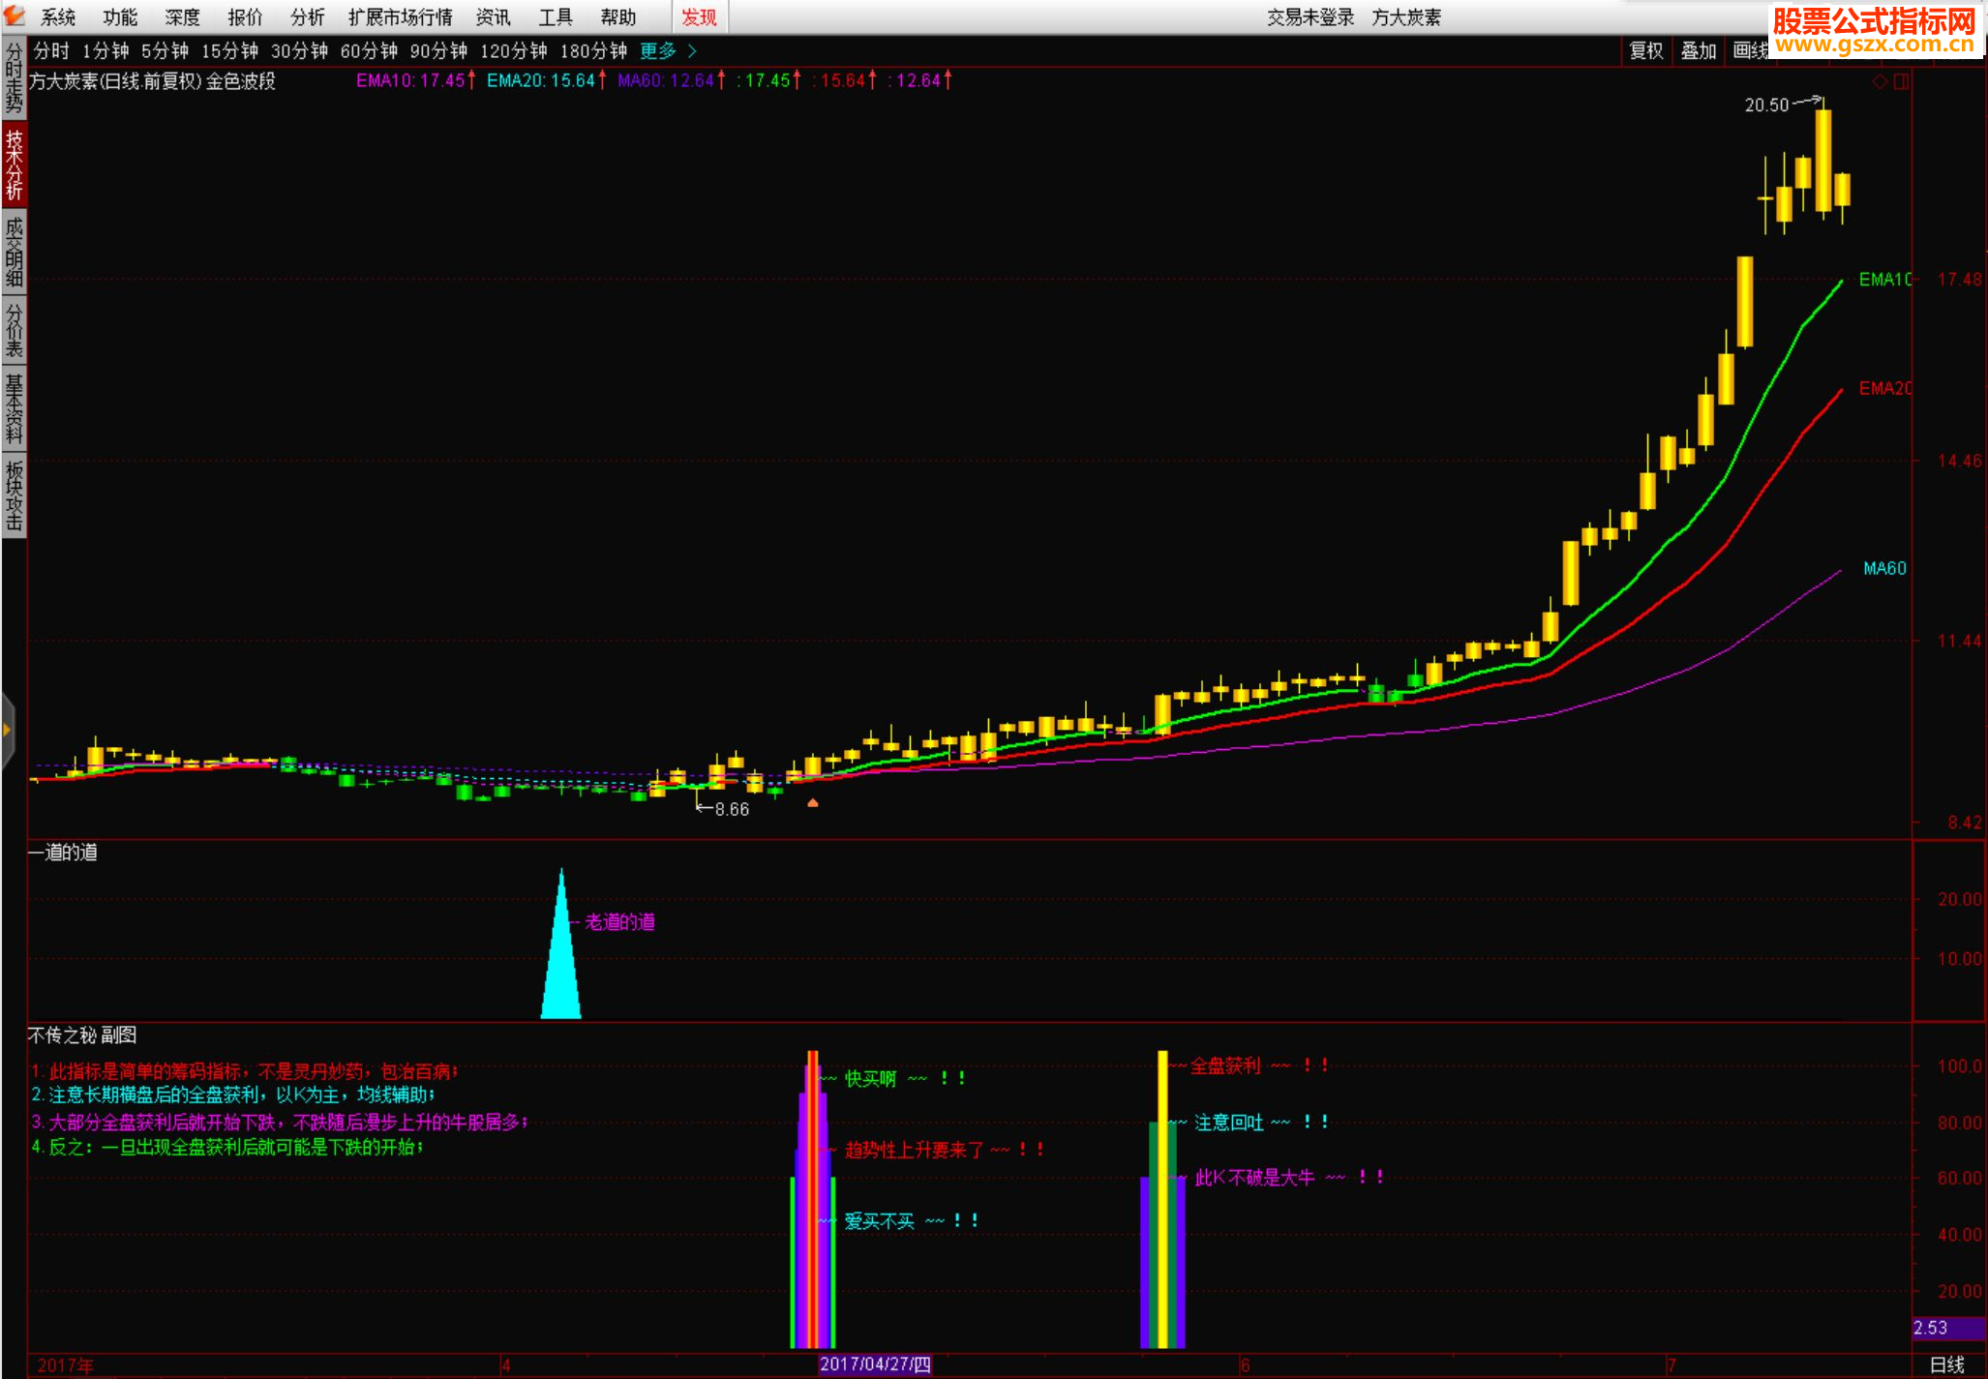Open 分时走势 in the left sidebar
The width and height of the screenshot is (1988, 1379).
(14, 77)
